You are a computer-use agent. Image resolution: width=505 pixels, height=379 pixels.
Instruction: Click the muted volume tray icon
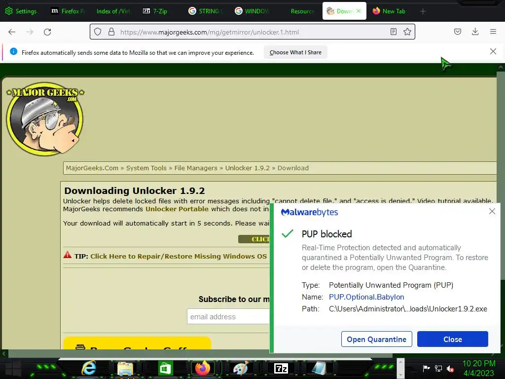click(450, 368)
